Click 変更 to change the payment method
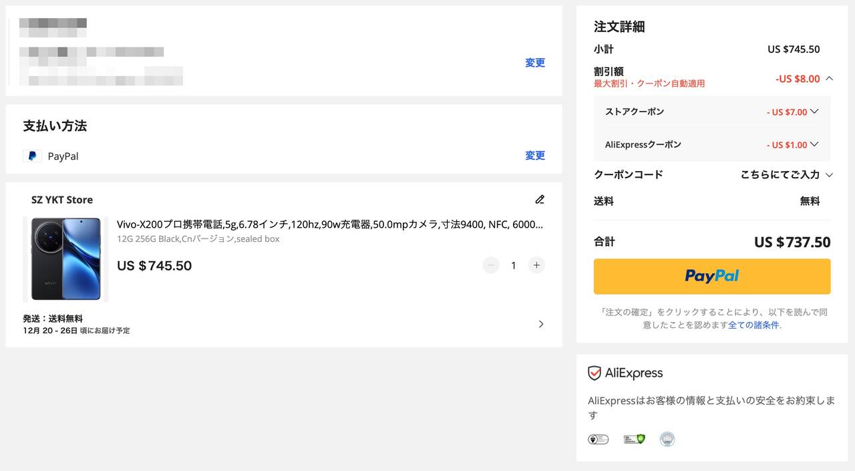Image resolution: width=855 pixels, height=471 pixels. coord(535,156)
